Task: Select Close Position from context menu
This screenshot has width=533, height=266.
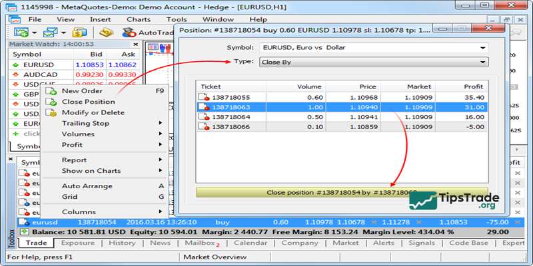Action: pos(88,102)
